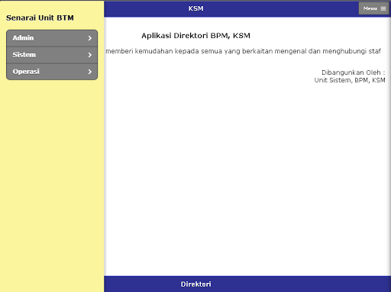Open the Menu button in header

point(374,8)
